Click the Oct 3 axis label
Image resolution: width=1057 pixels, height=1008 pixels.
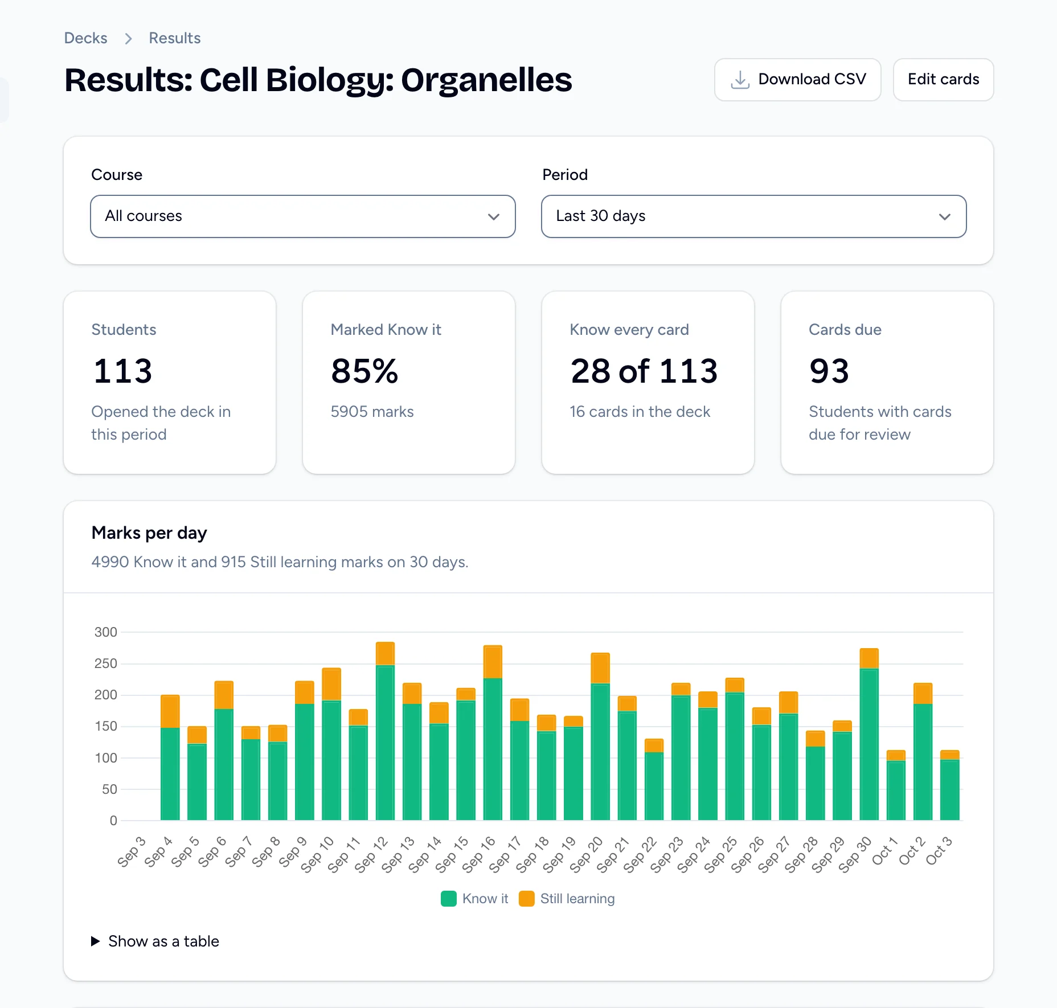point(939,850)
